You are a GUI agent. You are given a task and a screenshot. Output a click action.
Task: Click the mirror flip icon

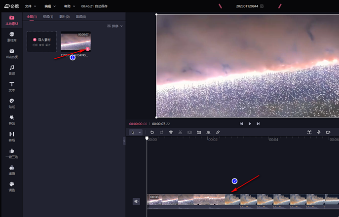pyautogui.click(x=208, y=132)
